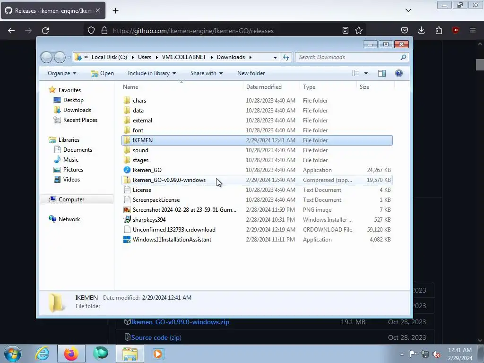Open the Windows Start menu
The height and width of the screenshot is (363, 484).
pos(13,354)
